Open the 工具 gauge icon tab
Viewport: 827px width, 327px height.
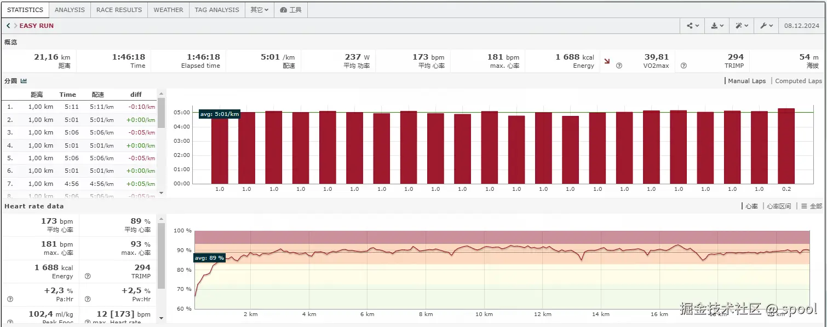pos(290,10)
